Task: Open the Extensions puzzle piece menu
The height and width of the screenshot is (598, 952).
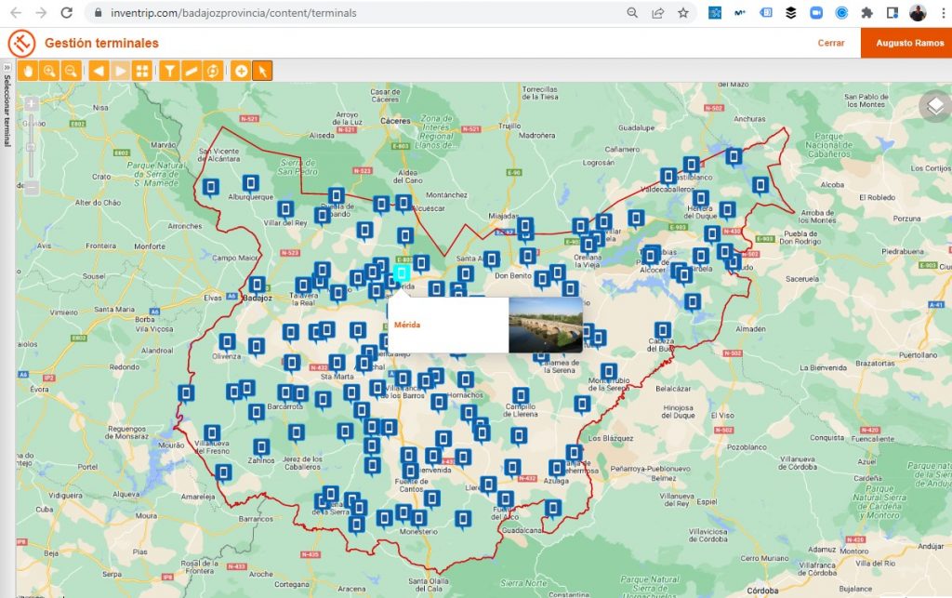Action: pyautogui.click(x=867, y=13)
